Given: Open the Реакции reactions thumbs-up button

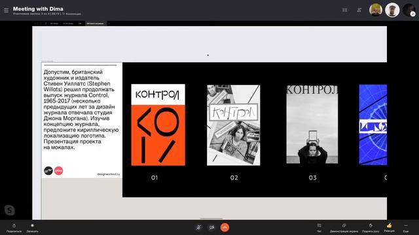Looking at the screenshot, I should point(389,228).
